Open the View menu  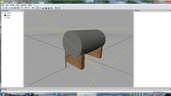click(18, 5)
